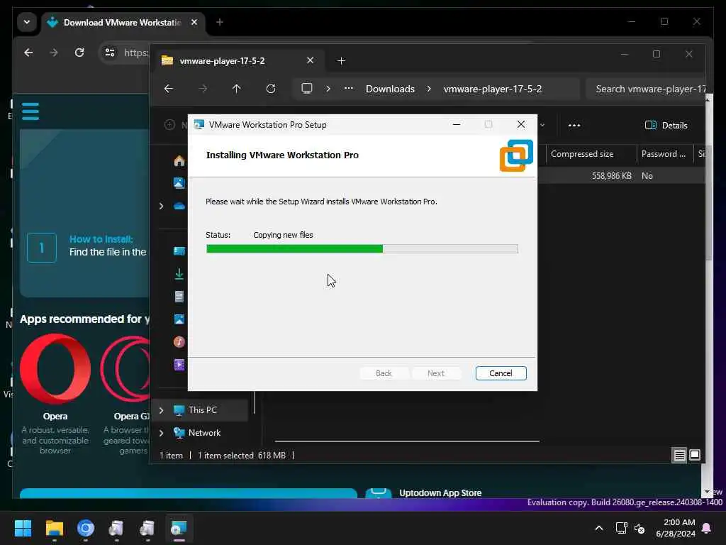
Task: Open OneDrive in Explorer sidebar
Action: [179, 206]
